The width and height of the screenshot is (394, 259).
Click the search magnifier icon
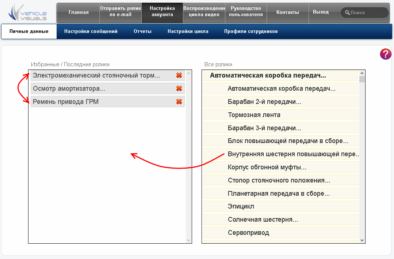347,12
